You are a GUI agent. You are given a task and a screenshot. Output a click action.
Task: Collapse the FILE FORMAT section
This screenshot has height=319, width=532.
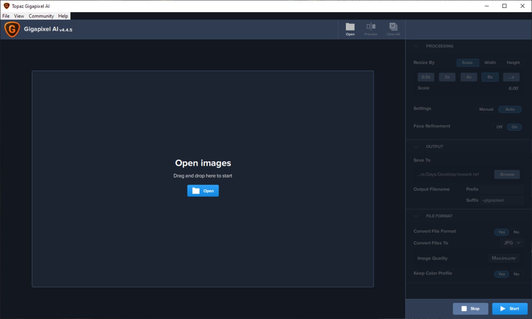click(x=416, y=216)
